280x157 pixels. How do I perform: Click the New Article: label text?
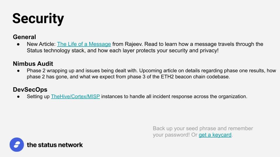(x=41, y=44)
